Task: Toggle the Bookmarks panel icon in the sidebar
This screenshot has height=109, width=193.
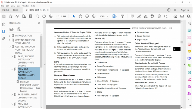Action: [4, 32]
